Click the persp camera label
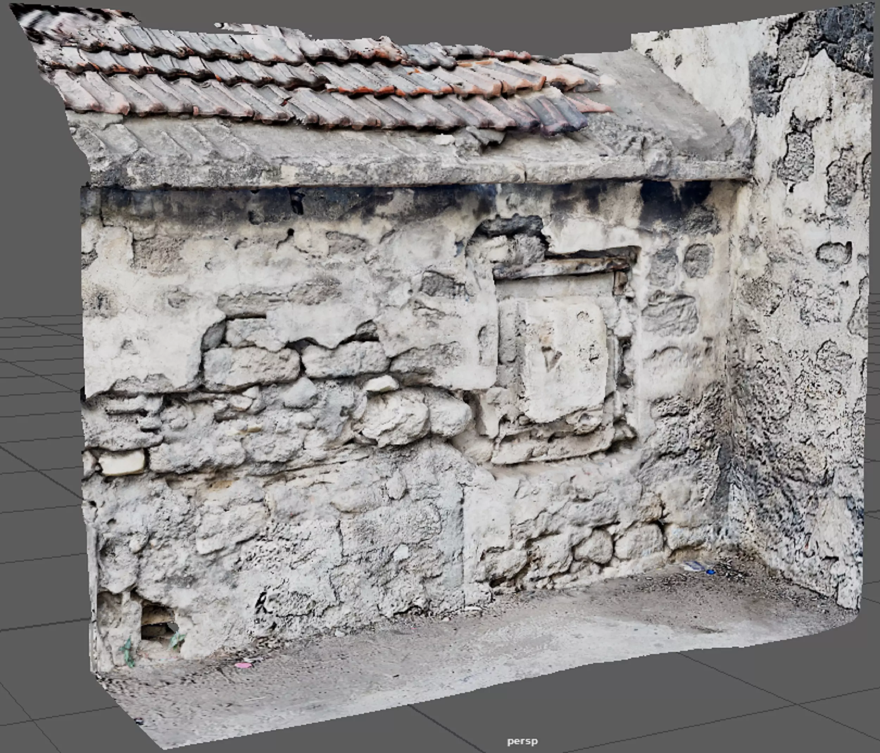The image size is (880, 753). click(522, 741)
